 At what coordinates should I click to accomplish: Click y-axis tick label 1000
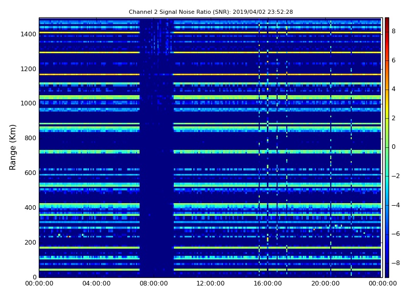click(29, 103)
